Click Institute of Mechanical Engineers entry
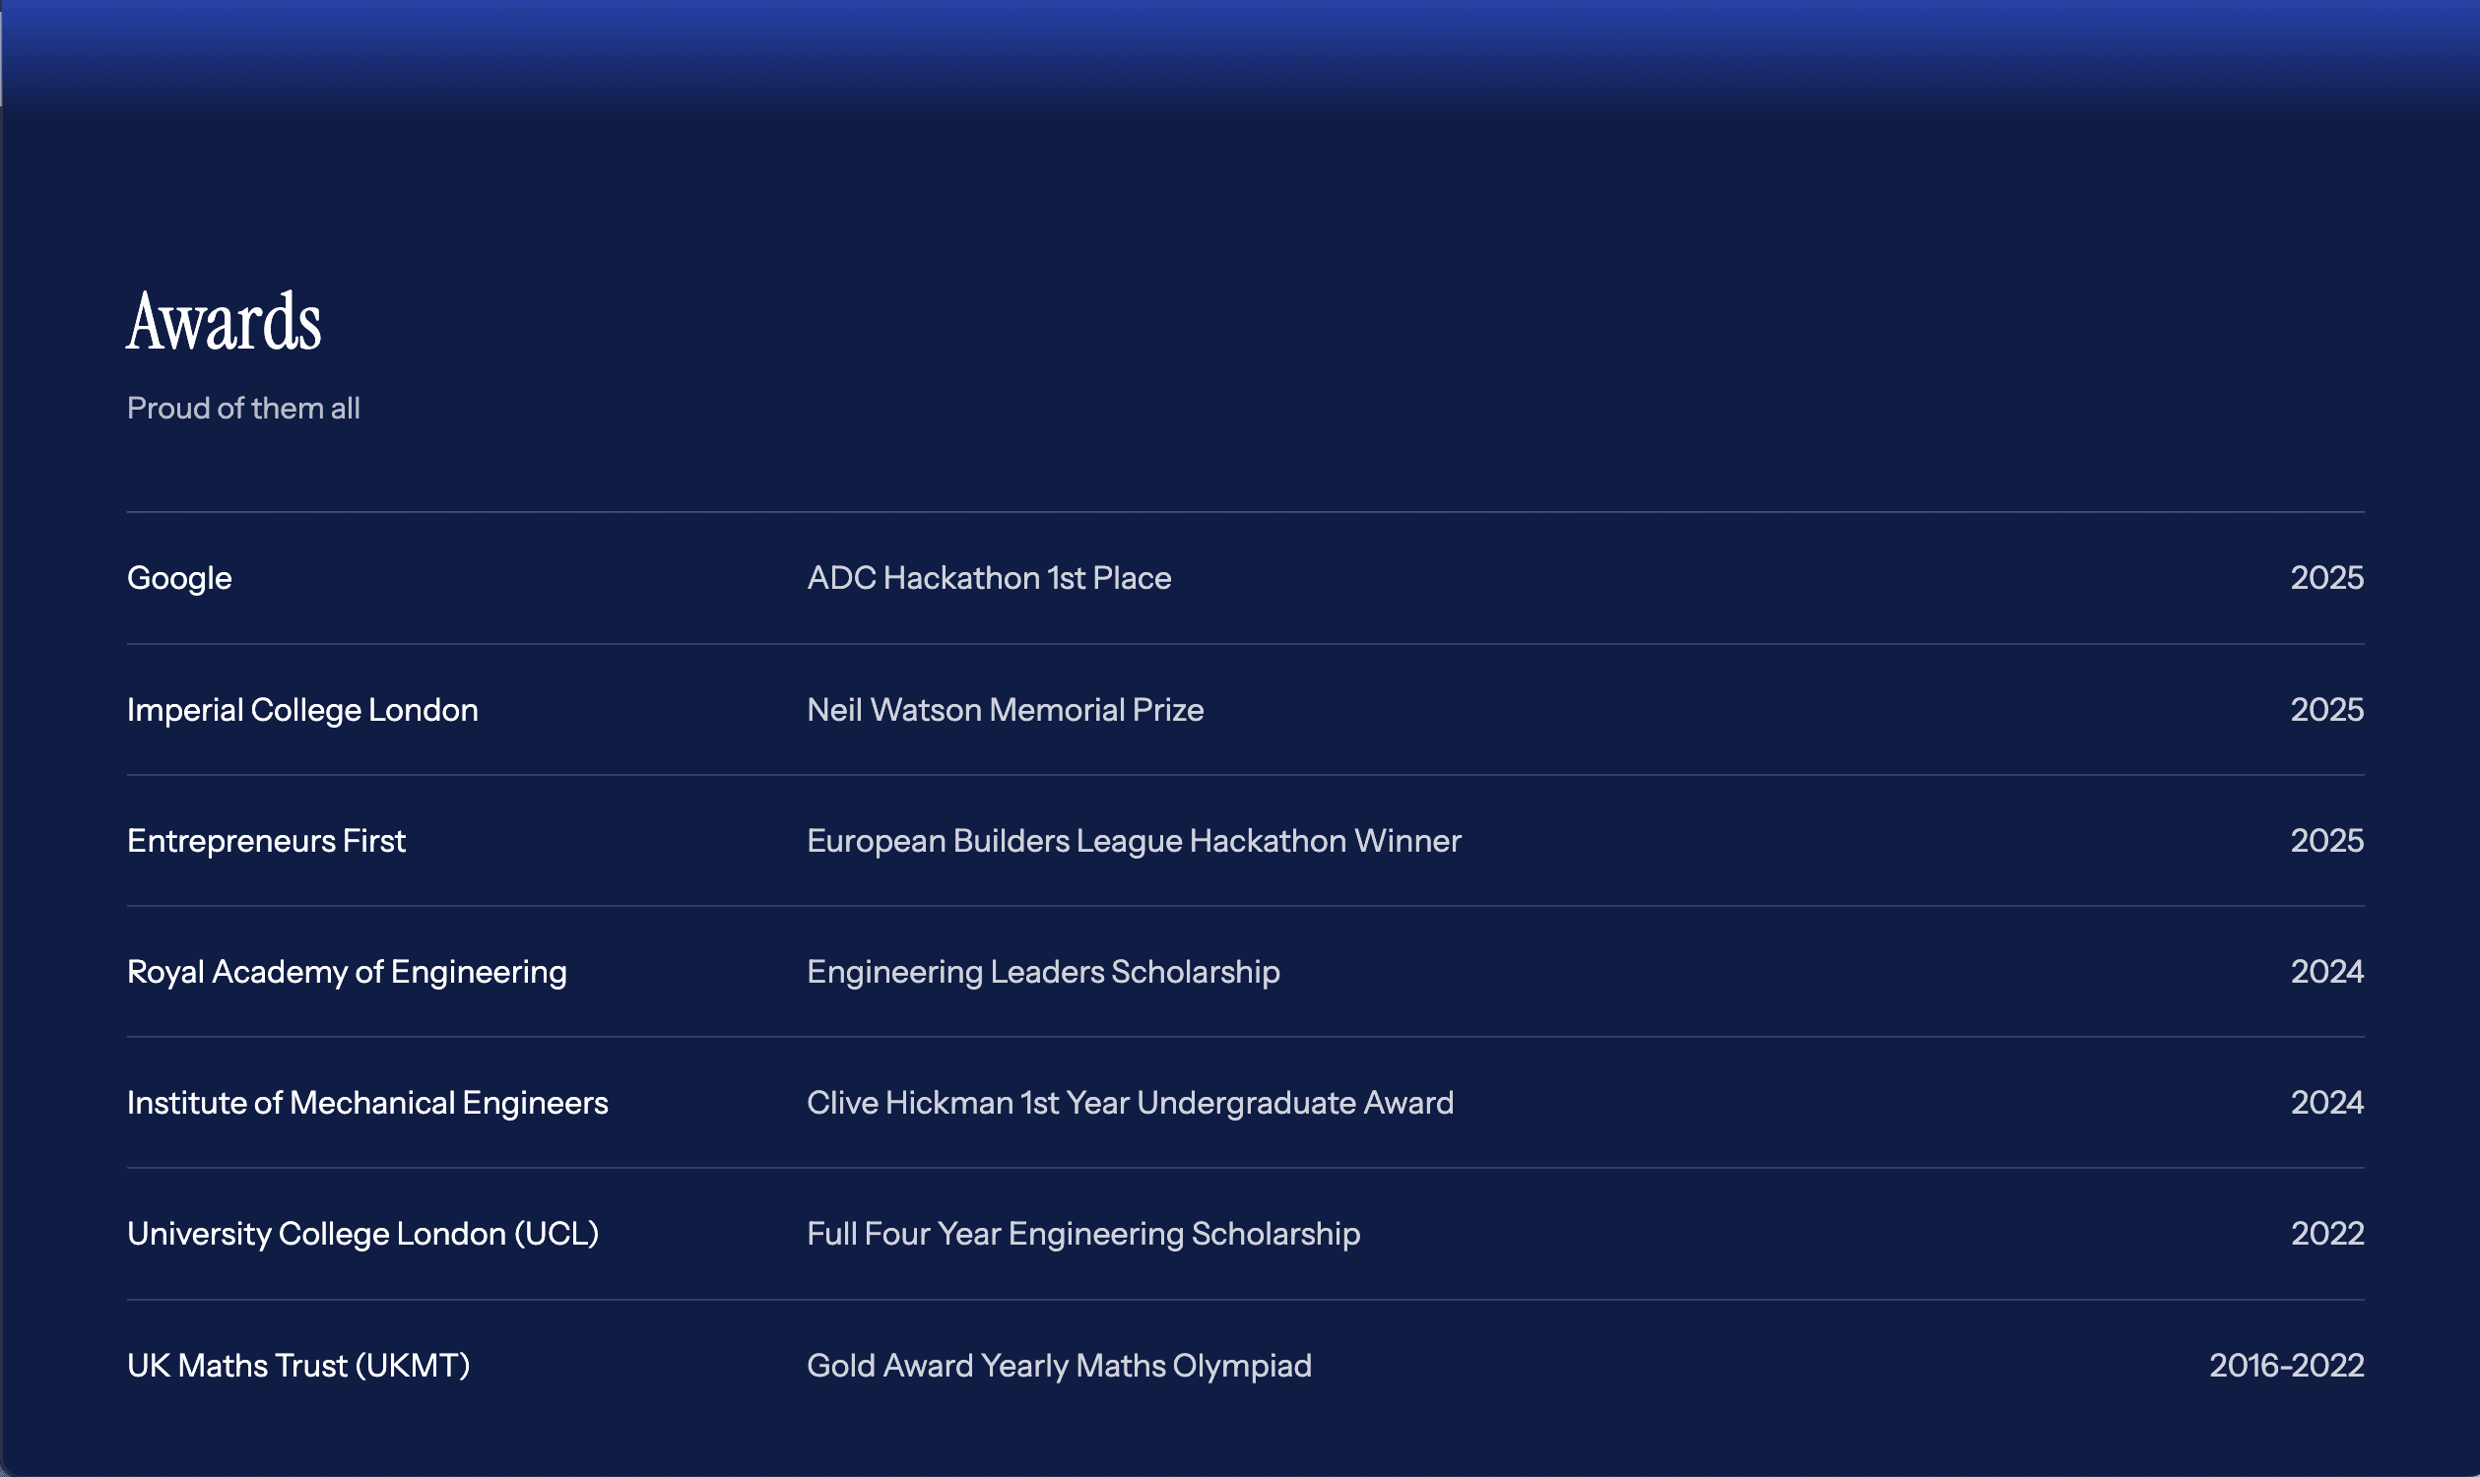The image size is (2480, 1477). point(367,1103)
